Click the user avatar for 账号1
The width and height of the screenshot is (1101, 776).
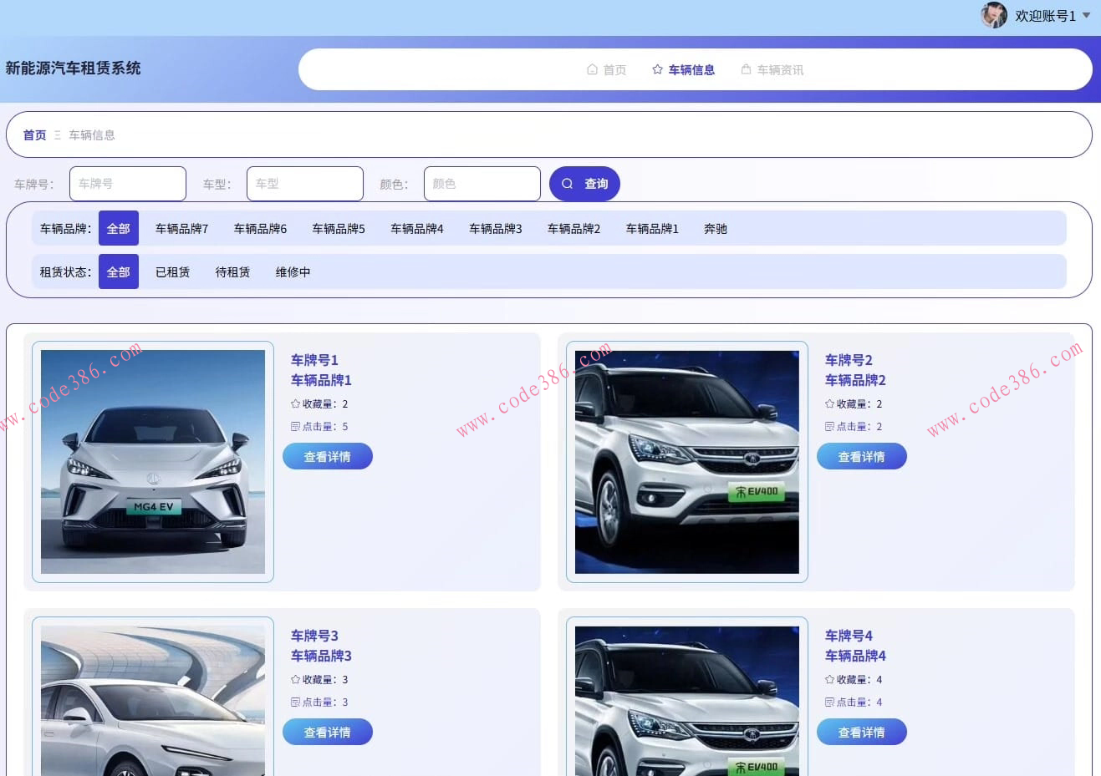(994, 15)
